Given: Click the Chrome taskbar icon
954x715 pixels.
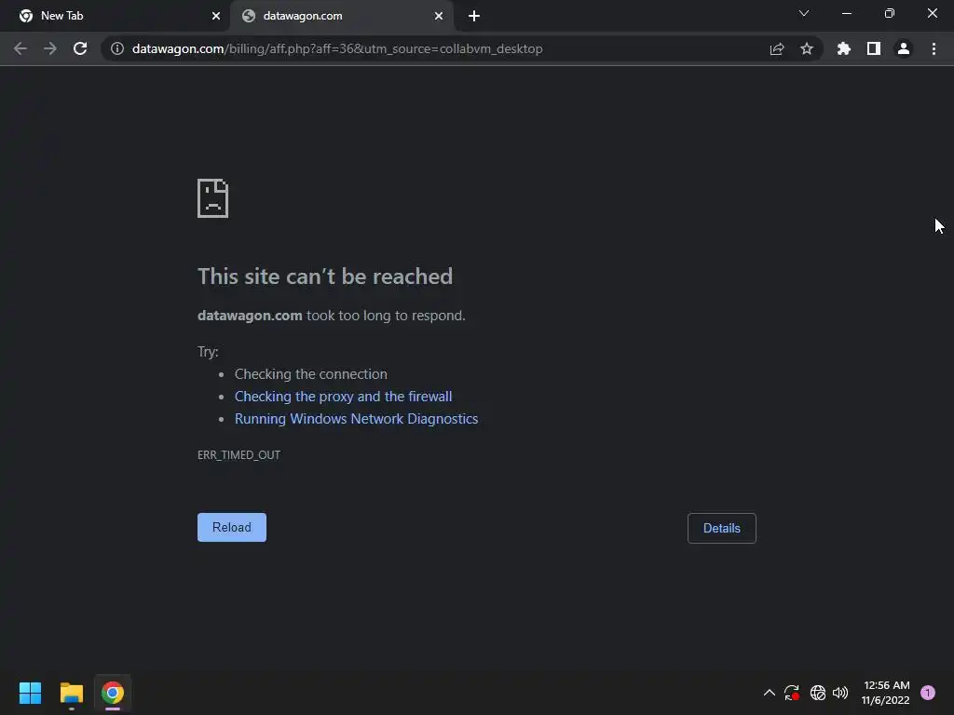Looking at the screenshot, I should tap(113, 693).
